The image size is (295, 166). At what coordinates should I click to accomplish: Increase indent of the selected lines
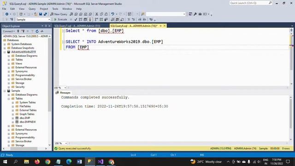pyautogui.click(x=144, y=19)
